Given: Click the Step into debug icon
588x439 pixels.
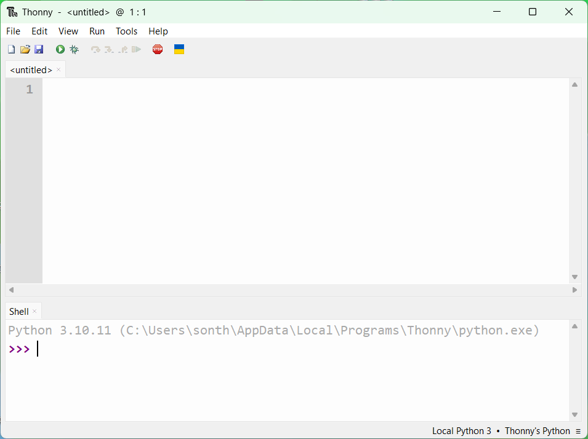Looking at the screenshot, I should [109, 49].
